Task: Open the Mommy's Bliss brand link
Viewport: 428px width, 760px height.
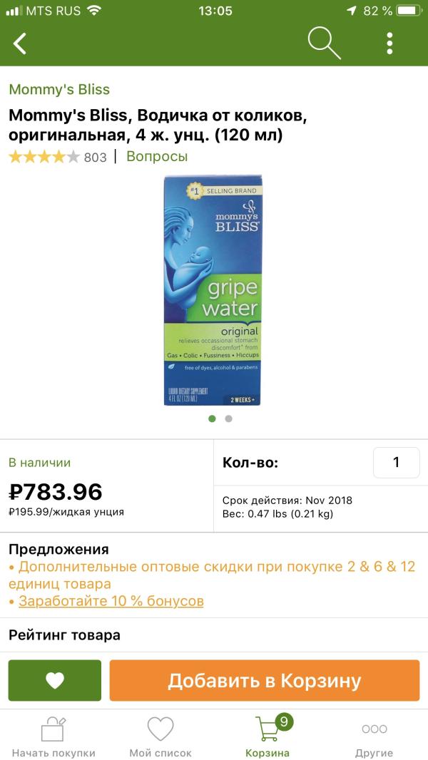Action: (x=59, y=89)
